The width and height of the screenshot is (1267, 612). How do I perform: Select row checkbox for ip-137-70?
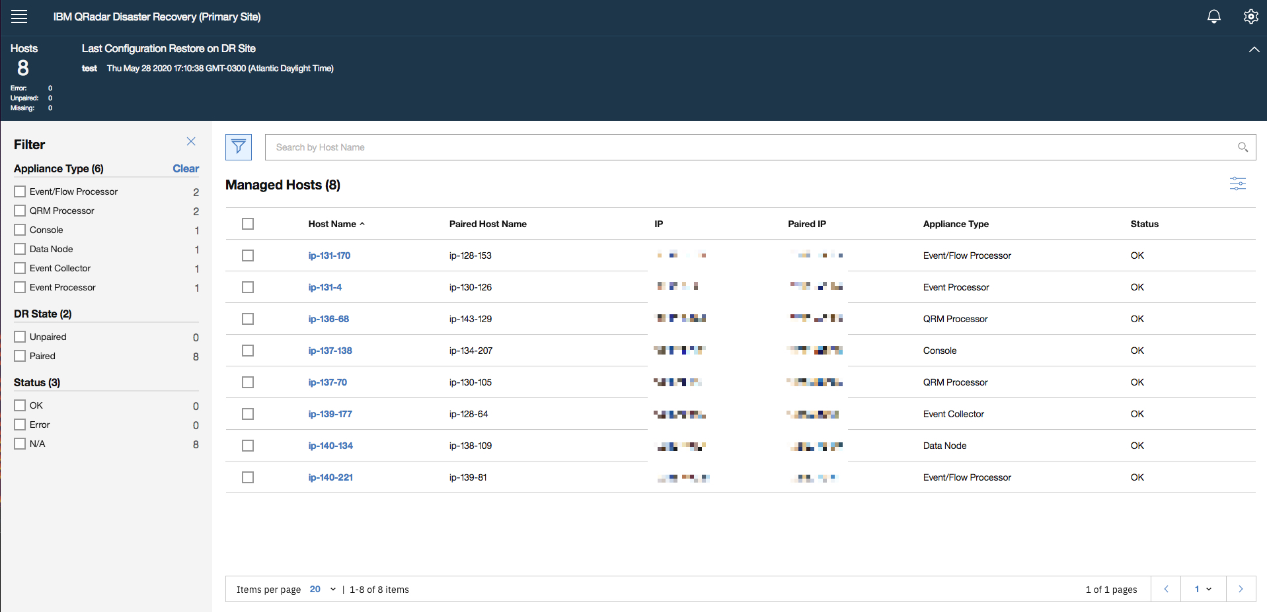click(248, 382)
